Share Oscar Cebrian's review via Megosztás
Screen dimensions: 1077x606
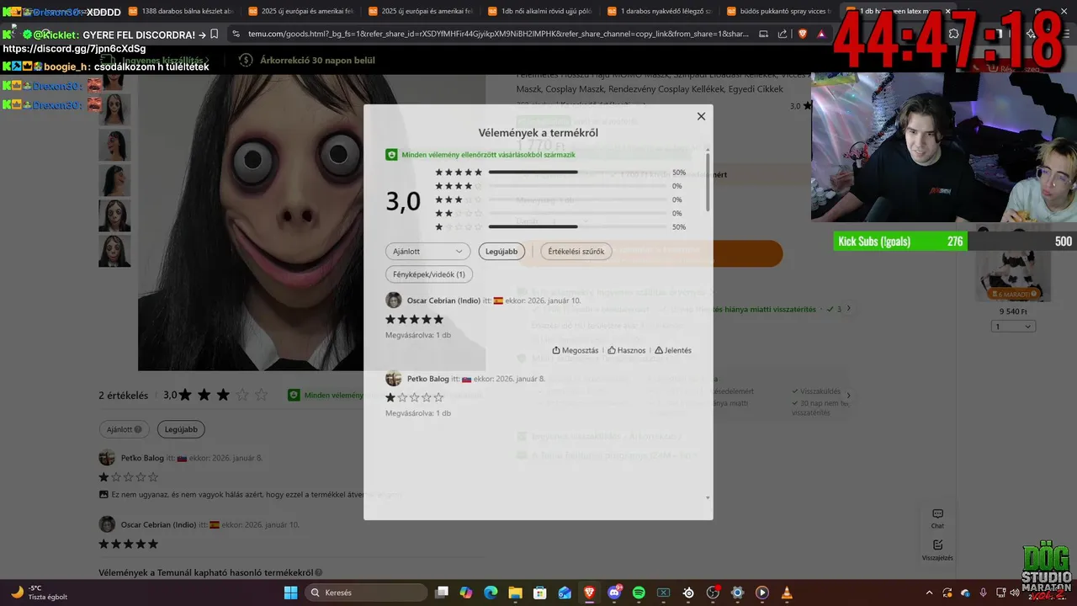tap(576, 350)
